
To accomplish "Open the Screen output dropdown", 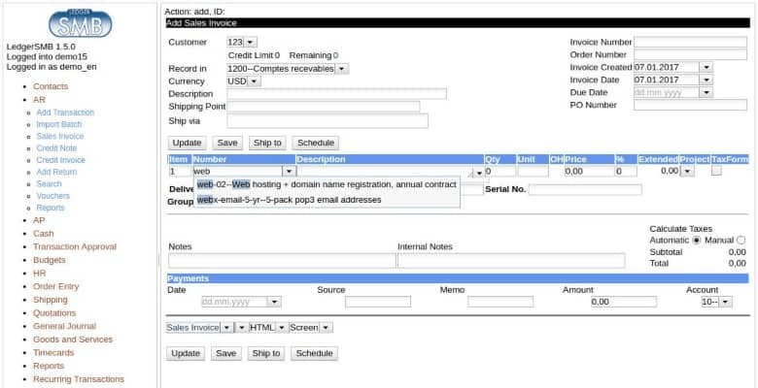I will [x=326, y=328].
